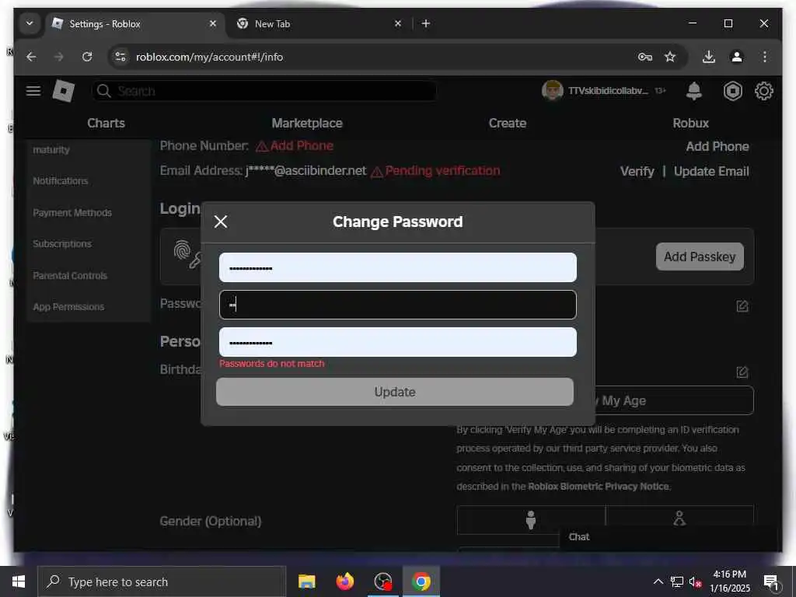Select App Permissions in settings sidebar
The height and width of the screenshot is (597, 796).
[x=68, y=307]
